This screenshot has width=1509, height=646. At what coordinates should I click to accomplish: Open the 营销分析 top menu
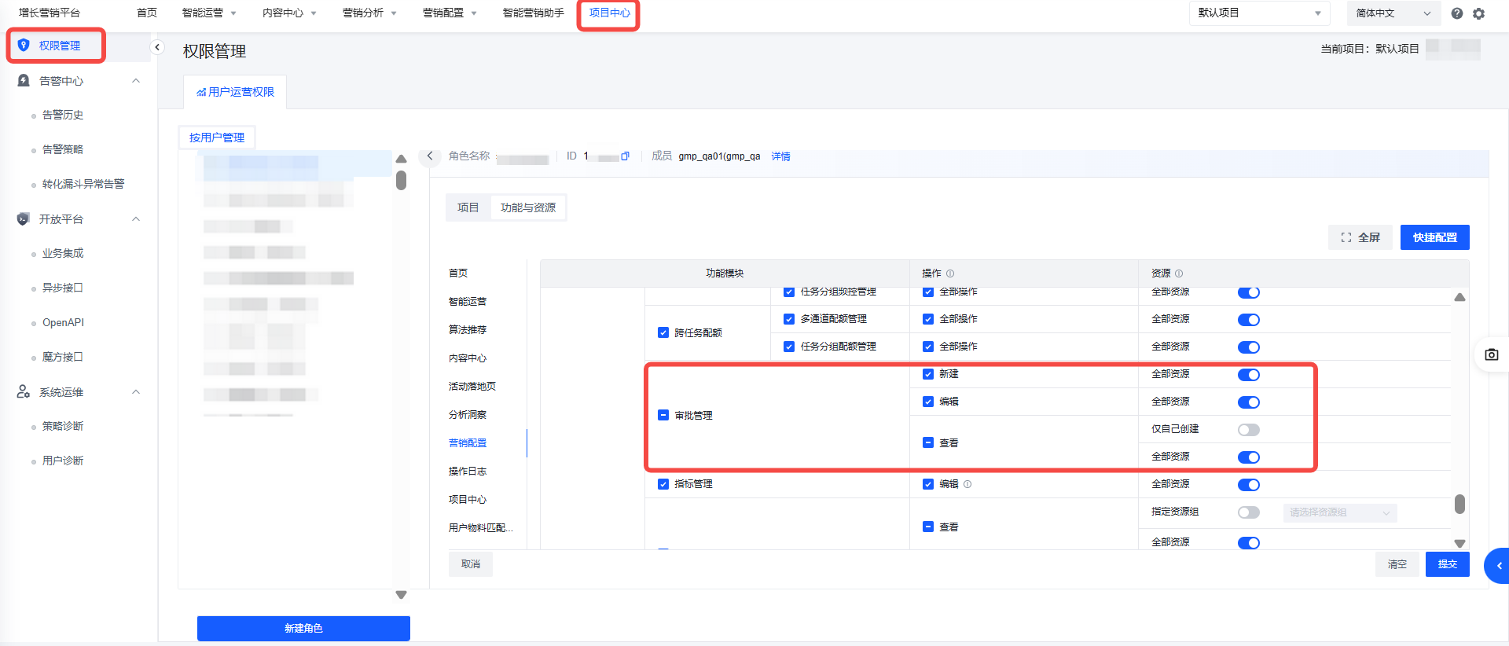pos(369,13)
